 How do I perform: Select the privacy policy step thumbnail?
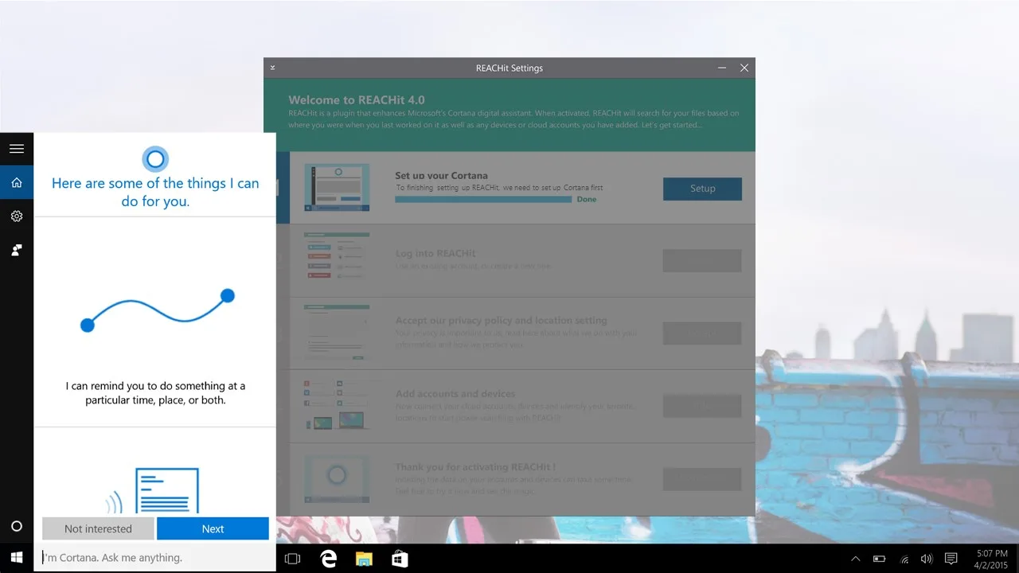coord(337,332)
